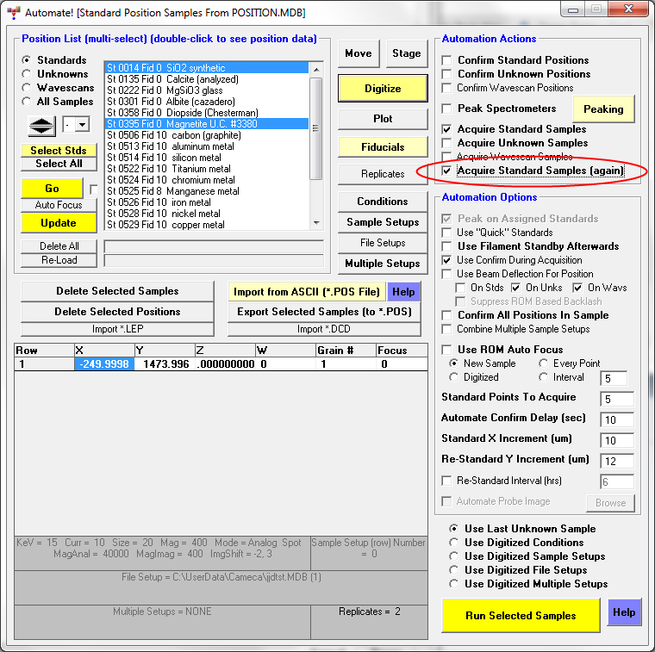Click the X column value cell -249.9998
Viewport: 655px width, 652px height.
pos(104,364)
